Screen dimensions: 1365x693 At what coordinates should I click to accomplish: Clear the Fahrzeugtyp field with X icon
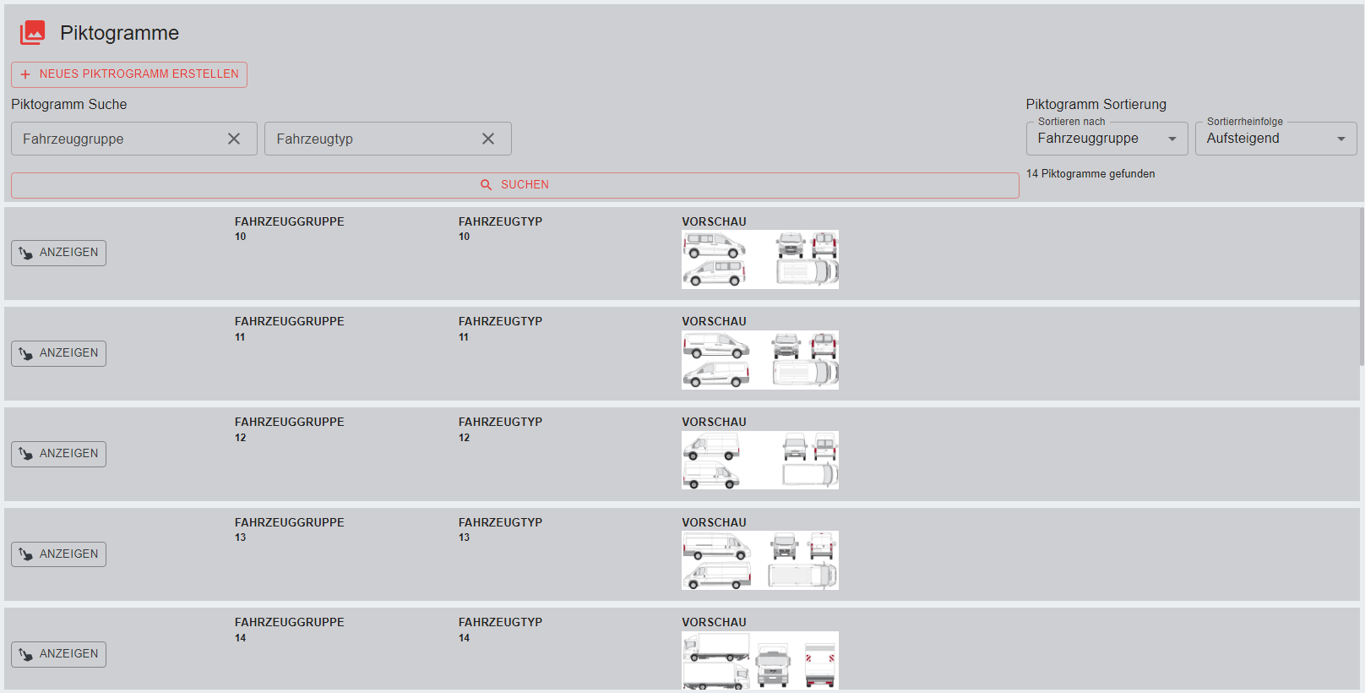click(488, 139)
